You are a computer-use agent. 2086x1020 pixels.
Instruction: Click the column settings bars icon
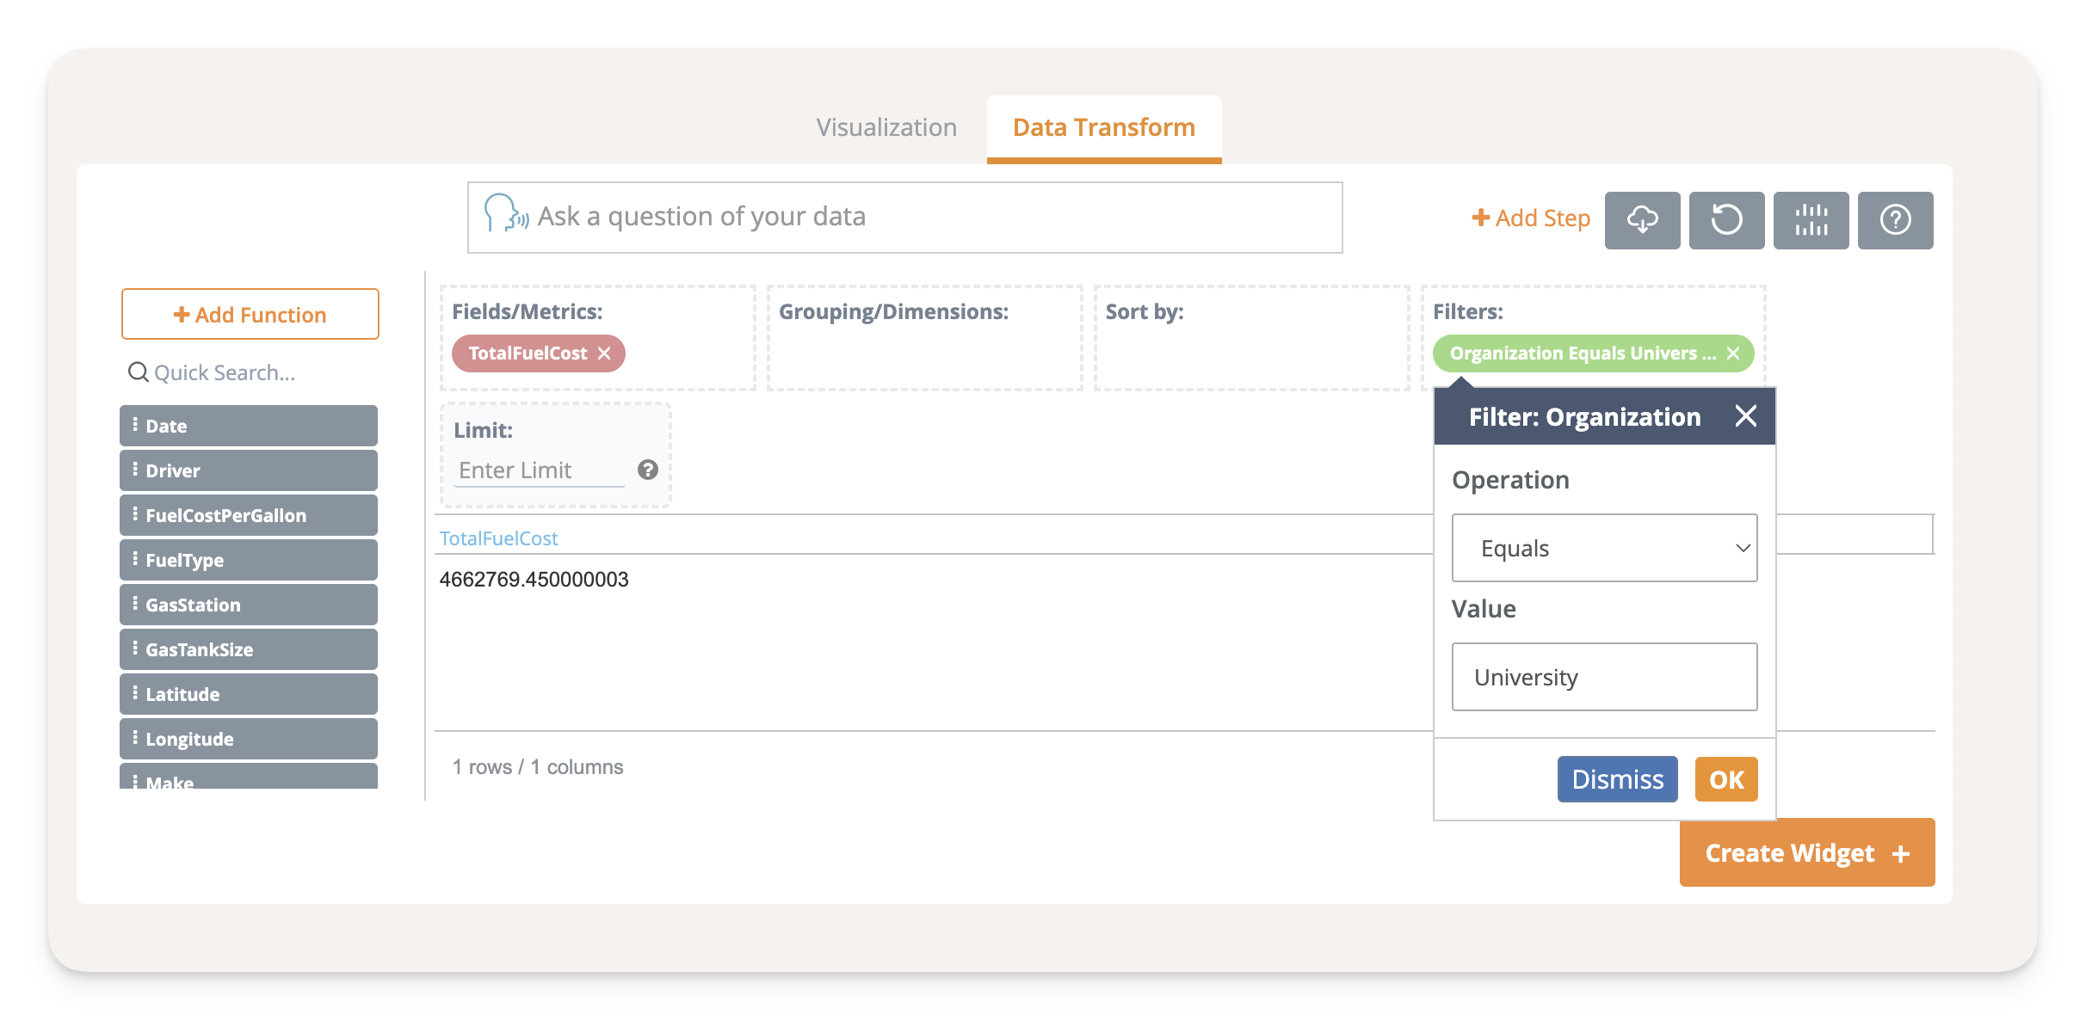click(1810, 220)
